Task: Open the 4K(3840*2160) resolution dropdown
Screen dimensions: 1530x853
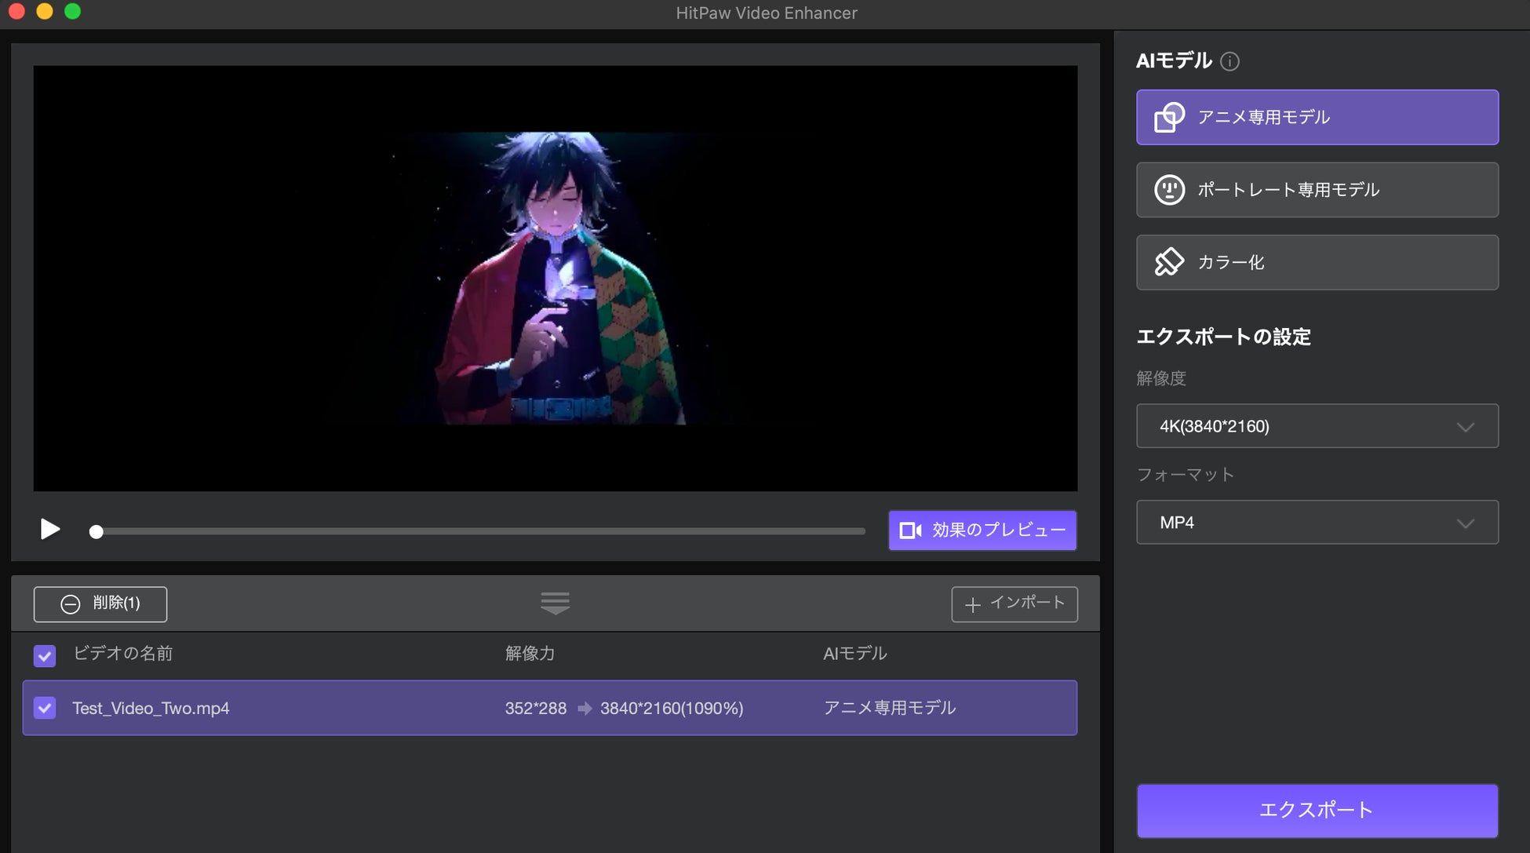Action: [x=1317, y=426]
